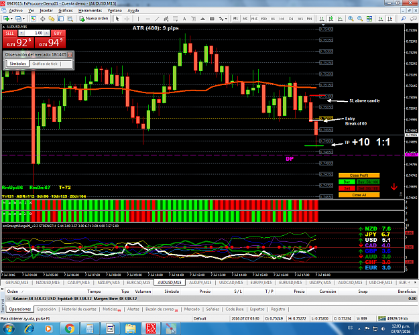
Task: Click the Nueva orden button
Action: click(x=94, y=19)
